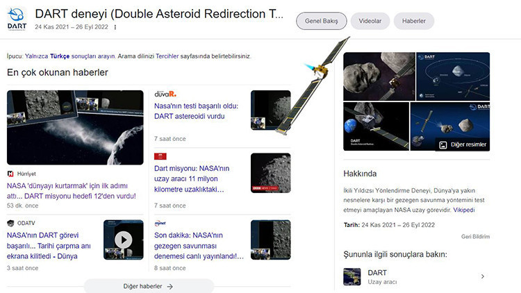Viewport: 521px width, 293px height.
Task: Play the ODATV news video thumbnail
Action: pyautogui.click(x=123, y=240)
